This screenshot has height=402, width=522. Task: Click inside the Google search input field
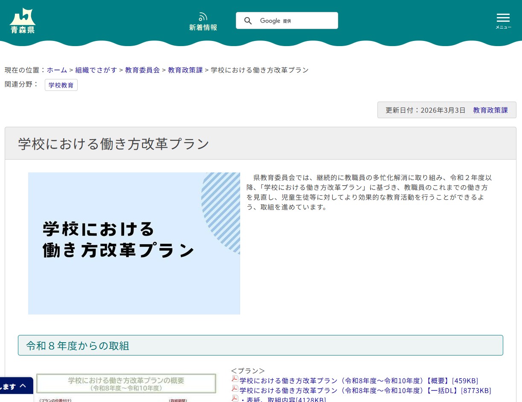coord(307,20)
